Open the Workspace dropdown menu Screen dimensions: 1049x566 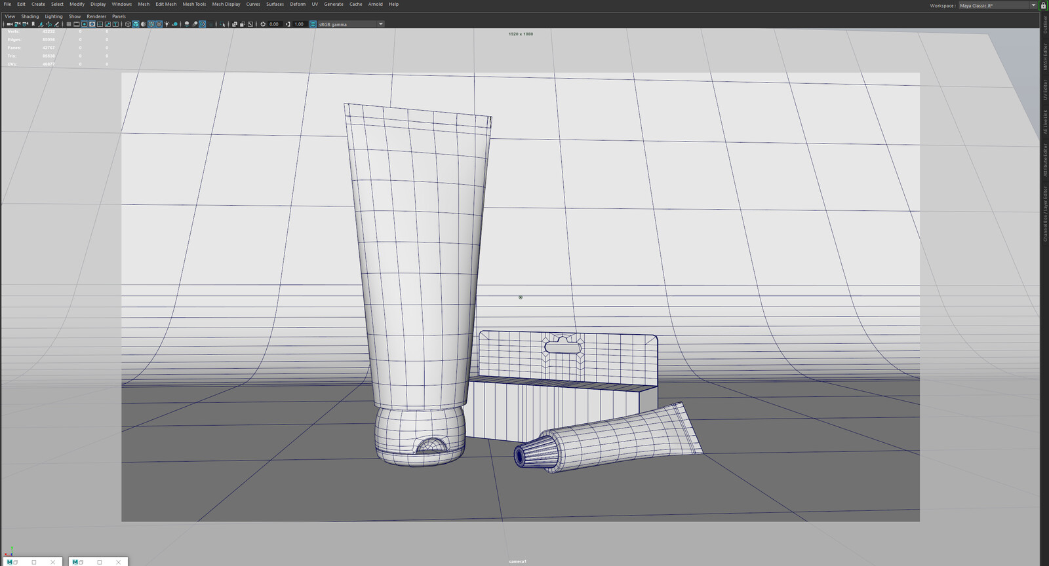(x=1033, y=5)
